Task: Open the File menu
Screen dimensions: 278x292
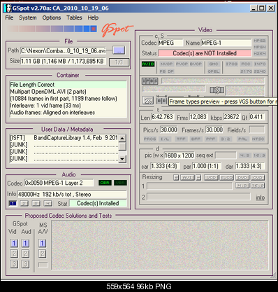Action: click(x=9, y=18)
